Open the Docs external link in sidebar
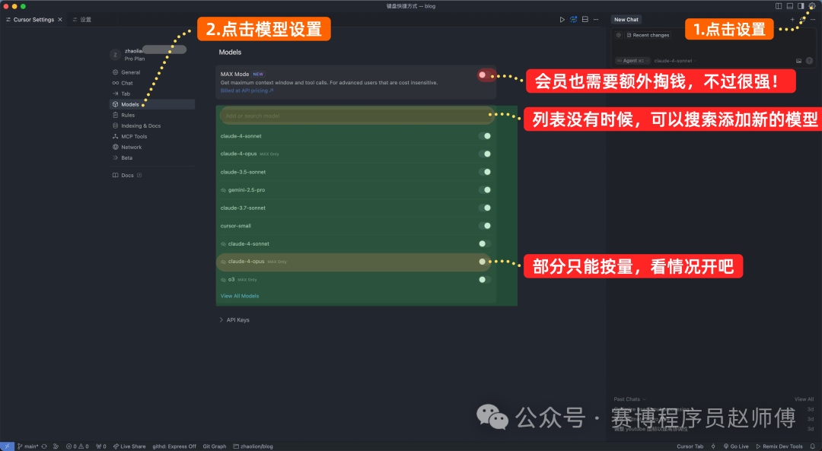This screenshot has height=451, width=822. (x=127, y=176)
